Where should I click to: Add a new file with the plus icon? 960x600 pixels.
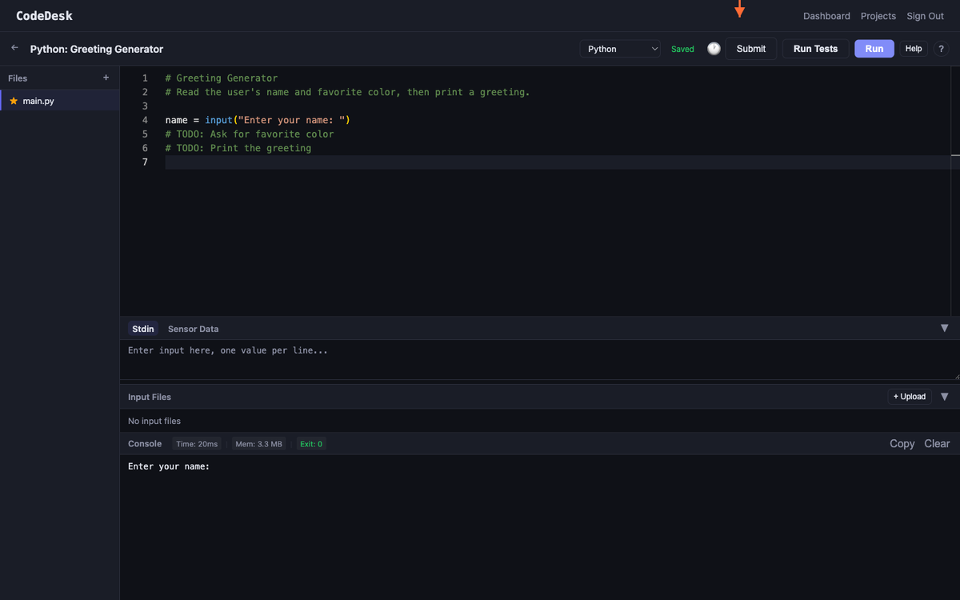click(106, 78)
